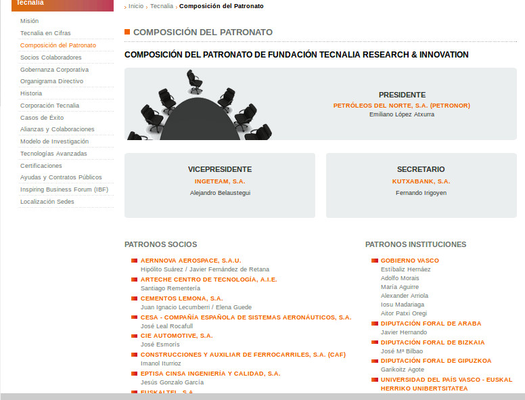Navigate to Inicio in the breadcrumb
525x400 pixels.
[136, 6]
